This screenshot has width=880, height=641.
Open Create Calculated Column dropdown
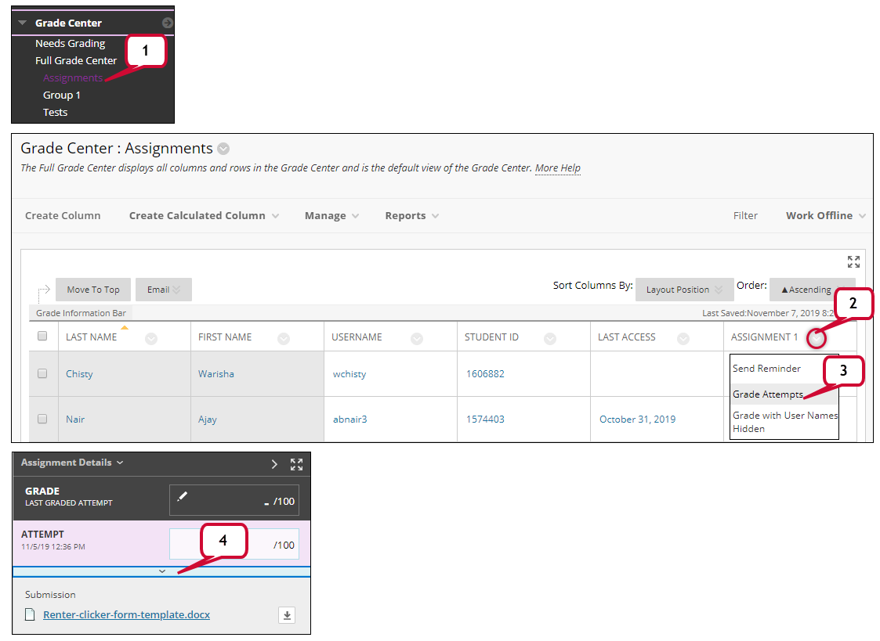tap(204, 216)
